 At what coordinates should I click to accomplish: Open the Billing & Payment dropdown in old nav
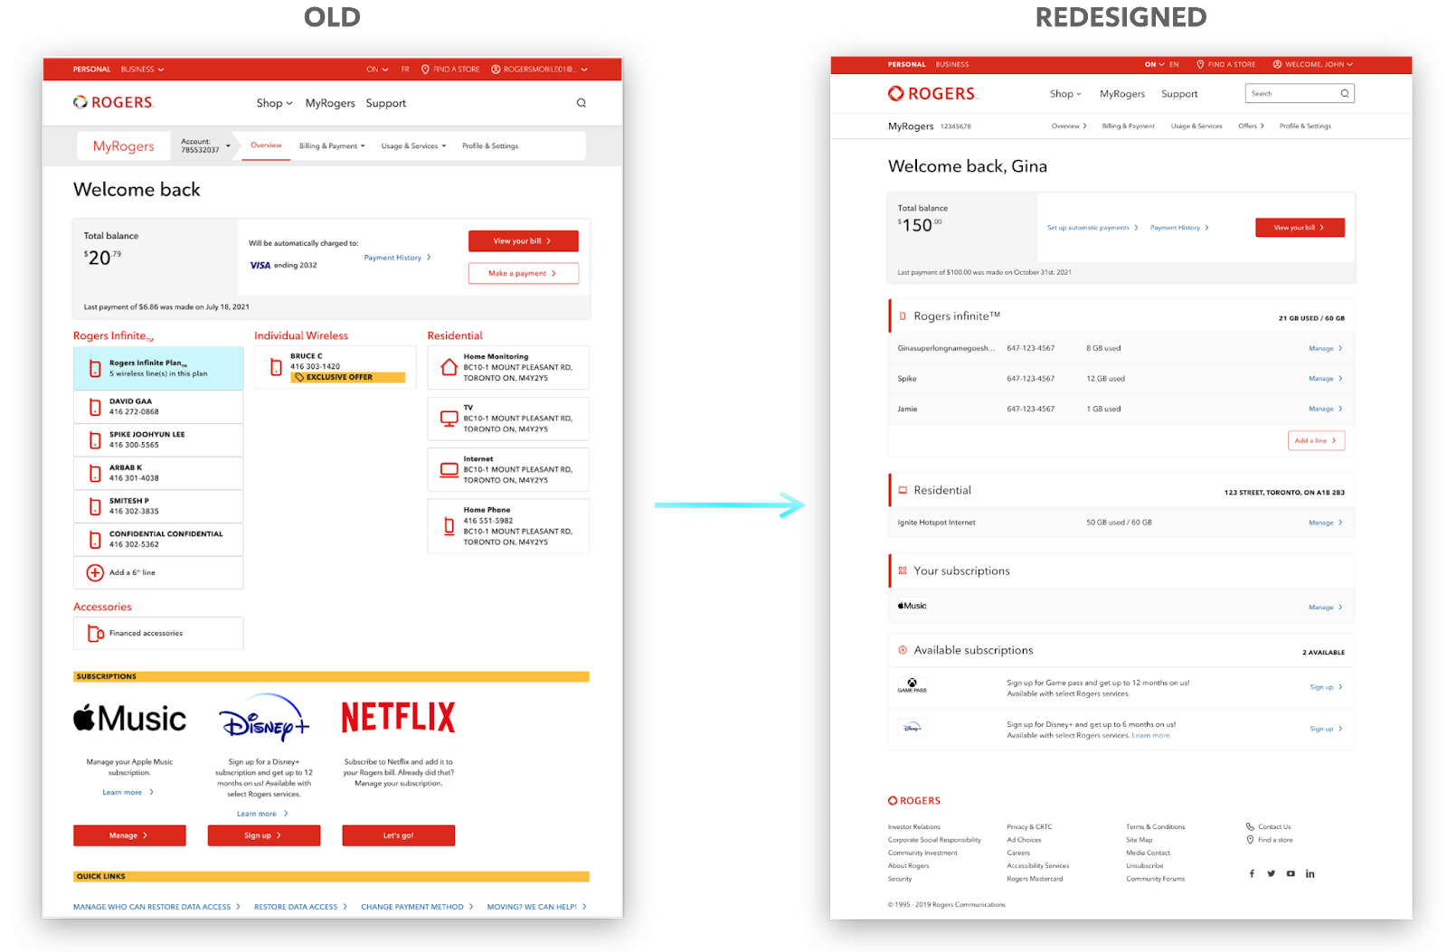[x=332, y=146]
